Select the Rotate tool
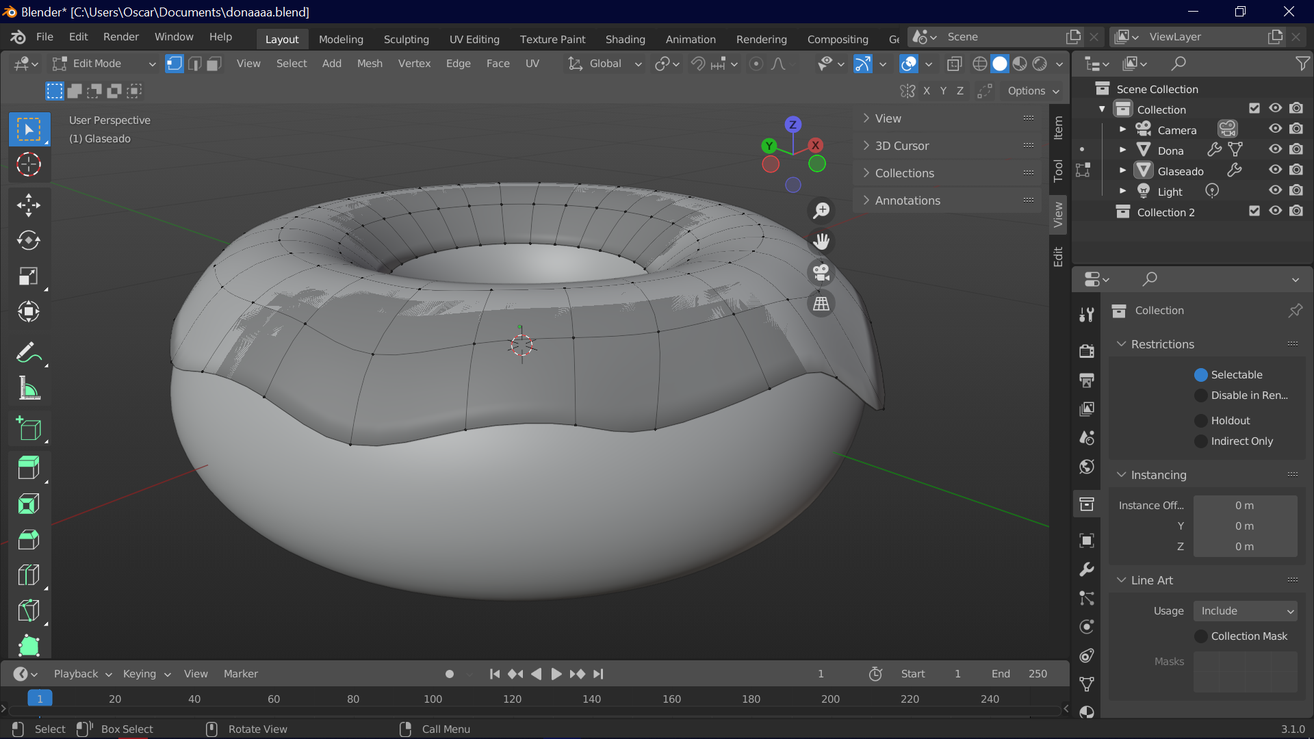This screenshot has width=1314, height=739. tap(29, 241)
